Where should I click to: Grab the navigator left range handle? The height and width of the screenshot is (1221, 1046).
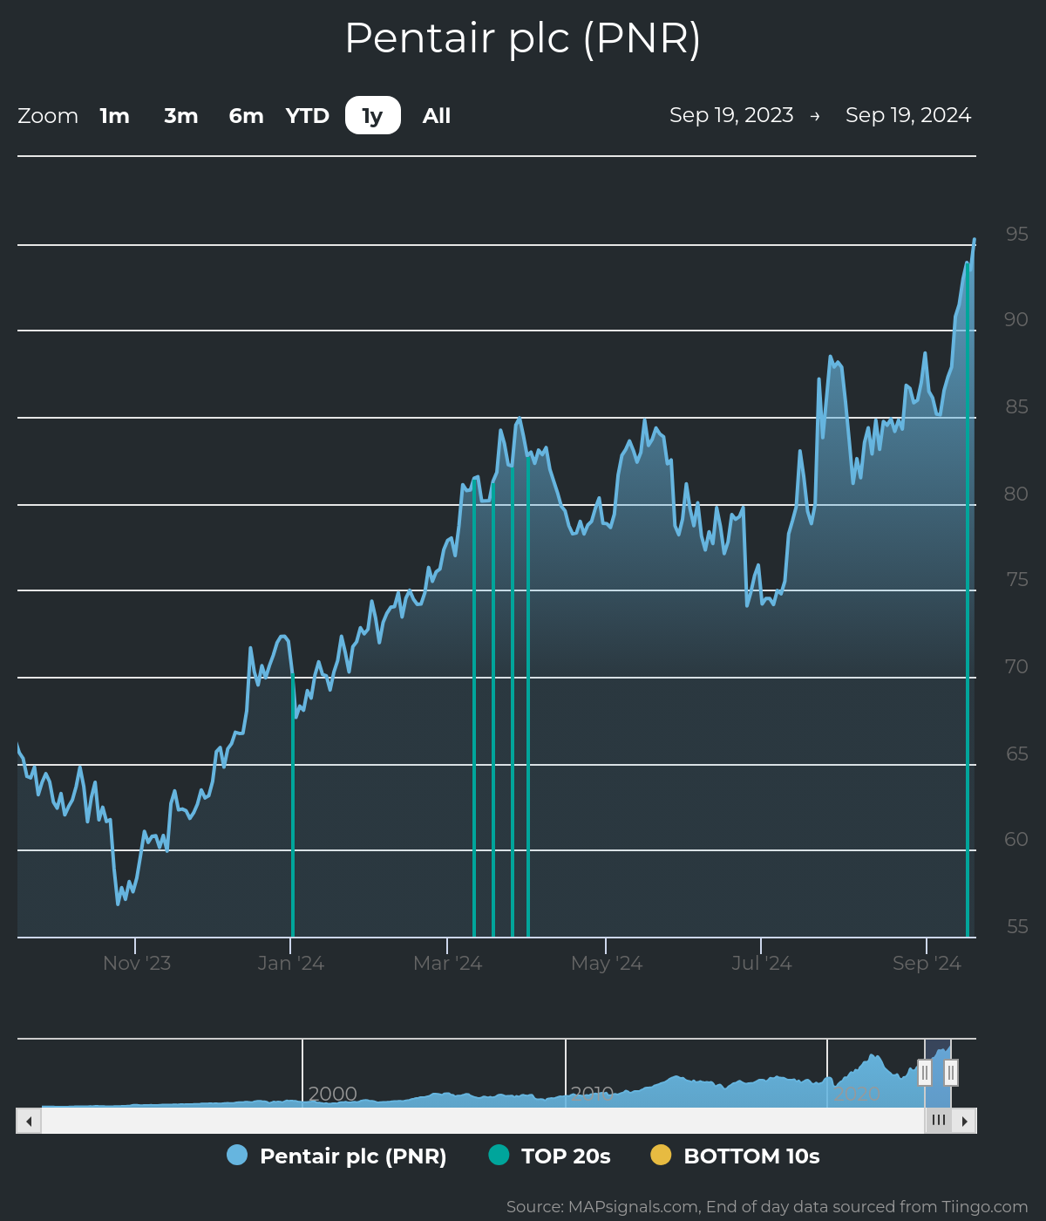(x=925, y=1073)
